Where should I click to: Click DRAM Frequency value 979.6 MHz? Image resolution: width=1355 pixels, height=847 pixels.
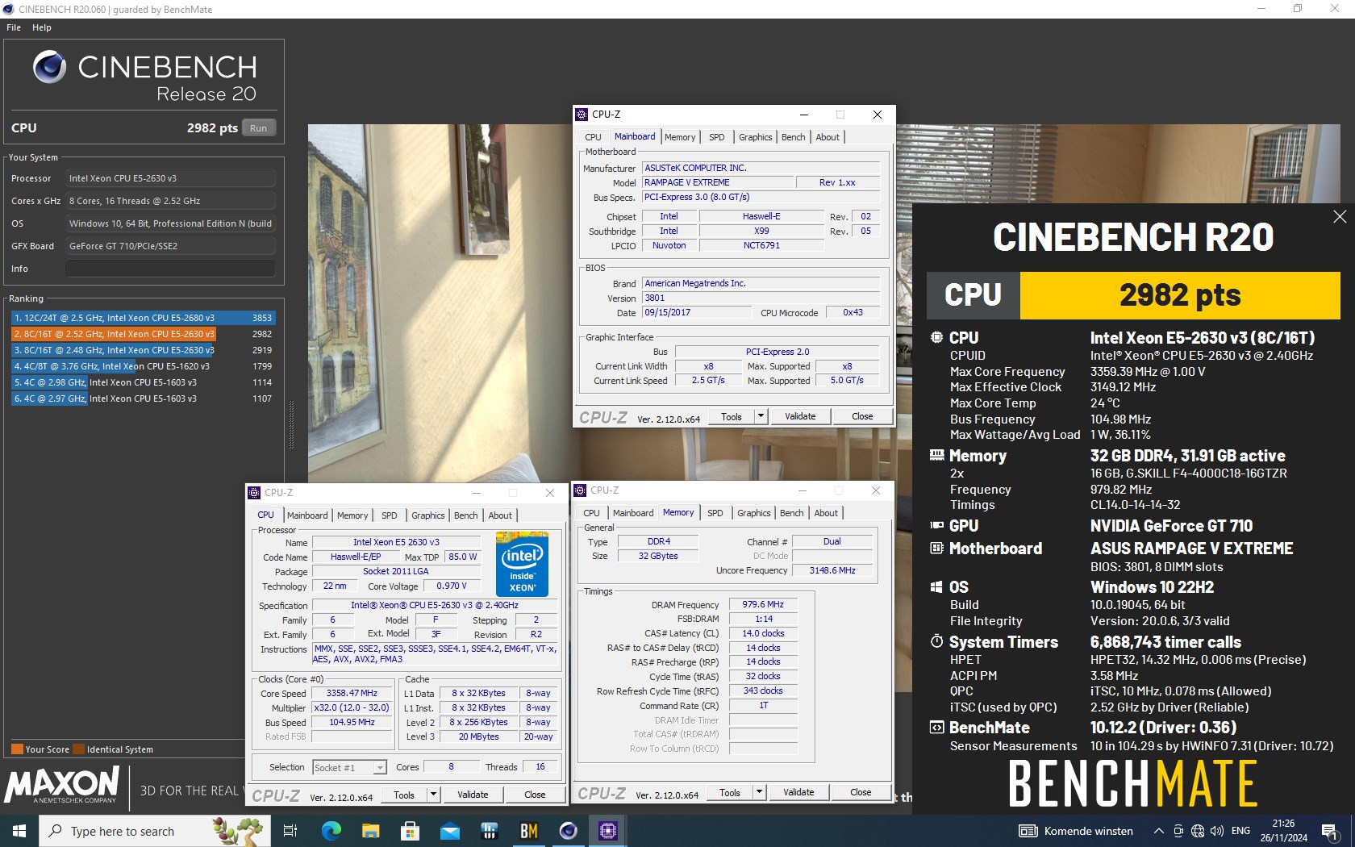pyautogui.click(x=763, y=604)
